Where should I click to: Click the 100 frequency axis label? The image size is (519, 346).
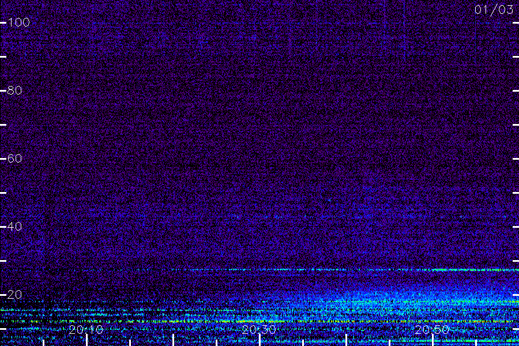coord(19,22)
